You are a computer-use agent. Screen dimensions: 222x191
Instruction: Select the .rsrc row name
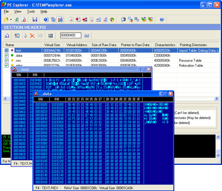[x=18, y=61]
